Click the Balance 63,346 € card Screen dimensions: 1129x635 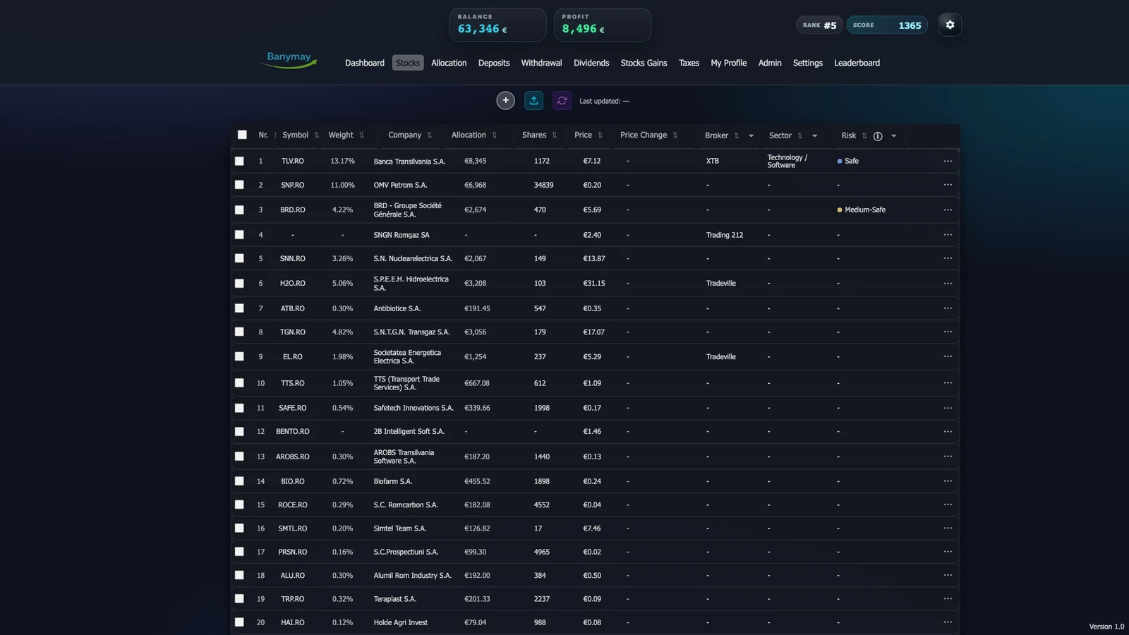pos(497,25)
